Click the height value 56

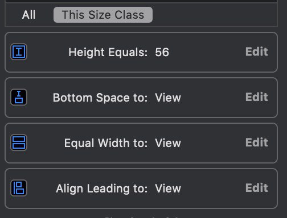click(x=162, y=52)
